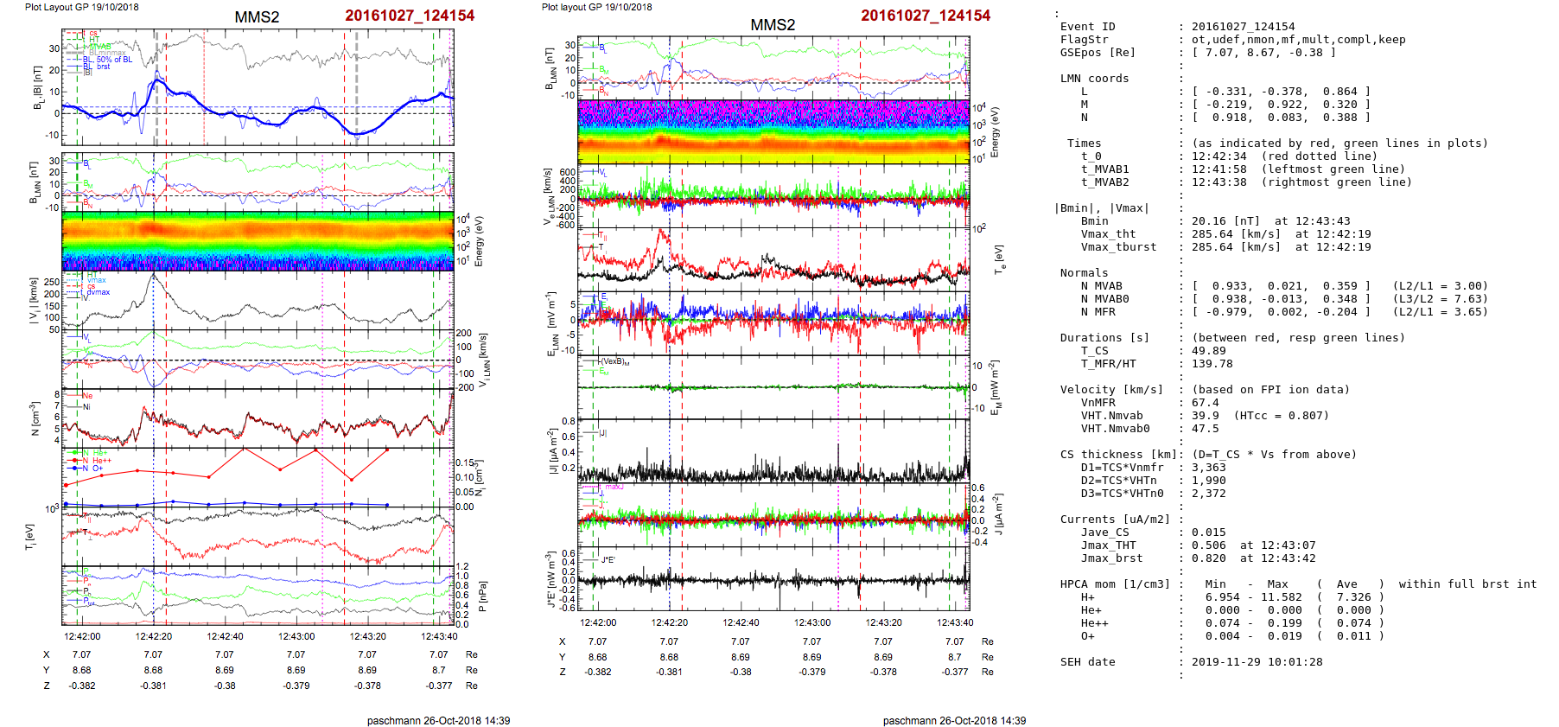
Task: Click the MMS2 title above the left plot
Action: pyautogui.click(x=257, y=17)
